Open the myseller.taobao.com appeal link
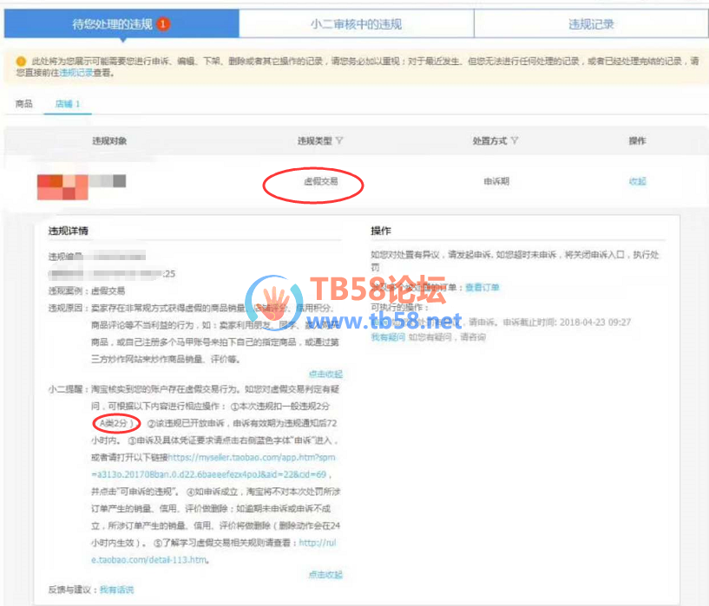709x606 pixels. [x=213, y=466]
